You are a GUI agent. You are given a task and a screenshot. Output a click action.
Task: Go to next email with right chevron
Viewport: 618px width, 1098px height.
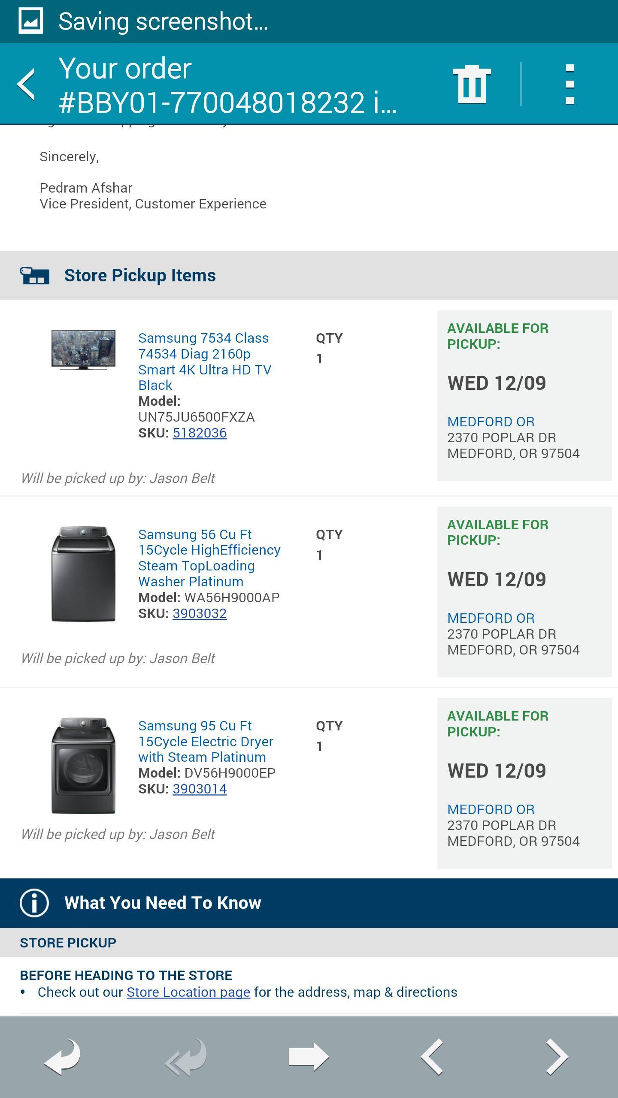557,1057
